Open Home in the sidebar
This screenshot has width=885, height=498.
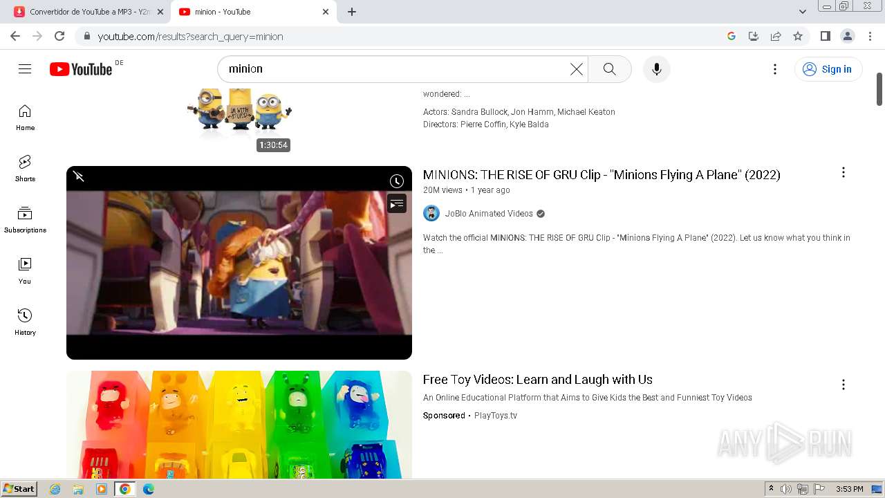pos(25,118)
